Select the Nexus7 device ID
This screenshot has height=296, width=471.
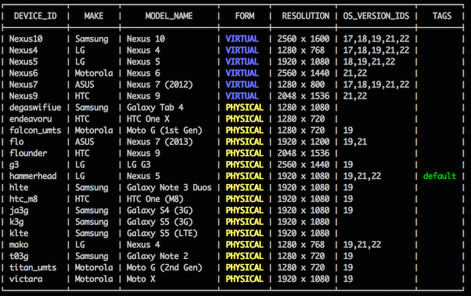pos(23,85)
